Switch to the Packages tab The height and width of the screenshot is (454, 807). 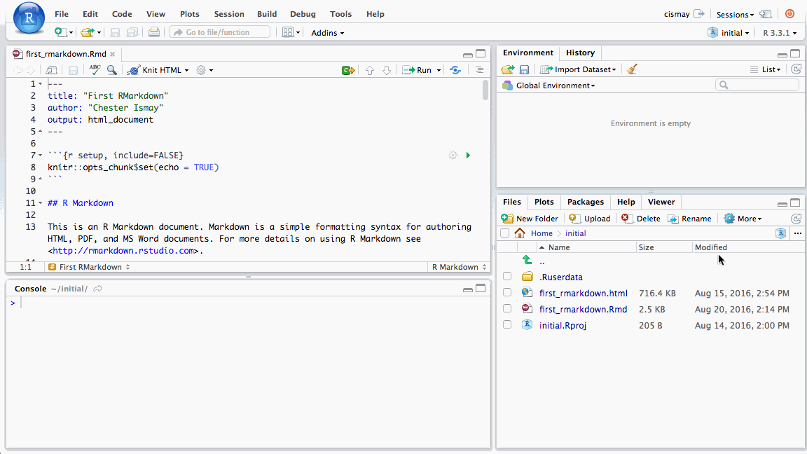point(585,202)
